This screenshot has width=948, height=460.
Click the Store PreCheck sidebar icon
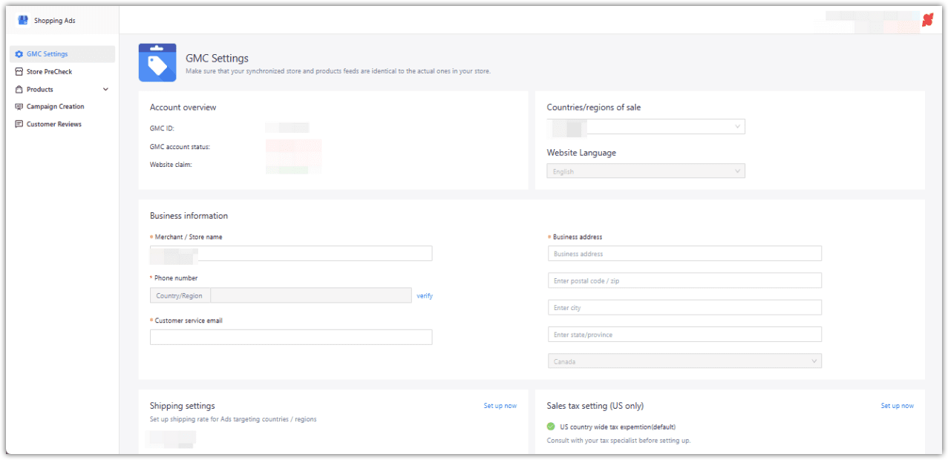tap(19, 72)
